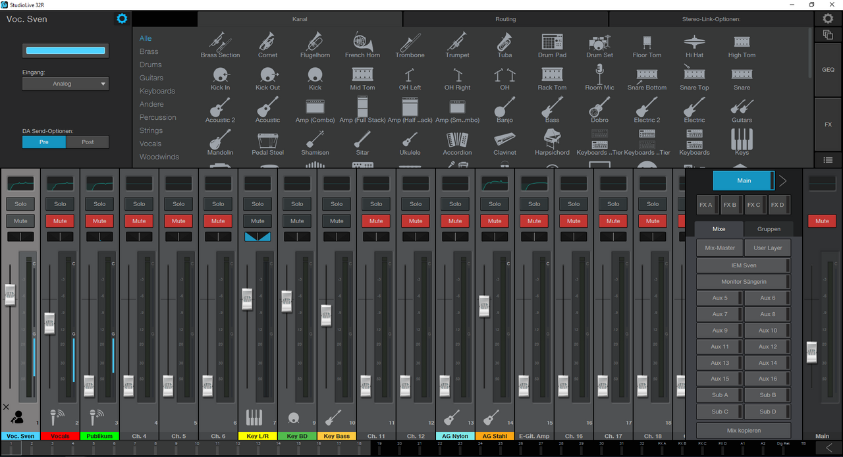Open the Stereo-Link-Optionen tab
The height and width of the screenshot is (457, 843).
711,19
